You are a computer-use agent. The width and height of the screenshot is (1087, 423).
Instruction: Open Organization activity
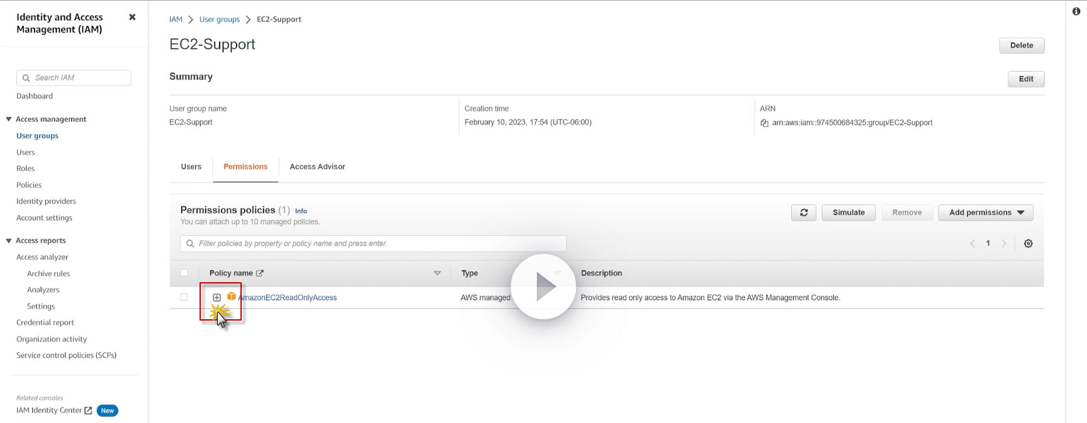52,339
